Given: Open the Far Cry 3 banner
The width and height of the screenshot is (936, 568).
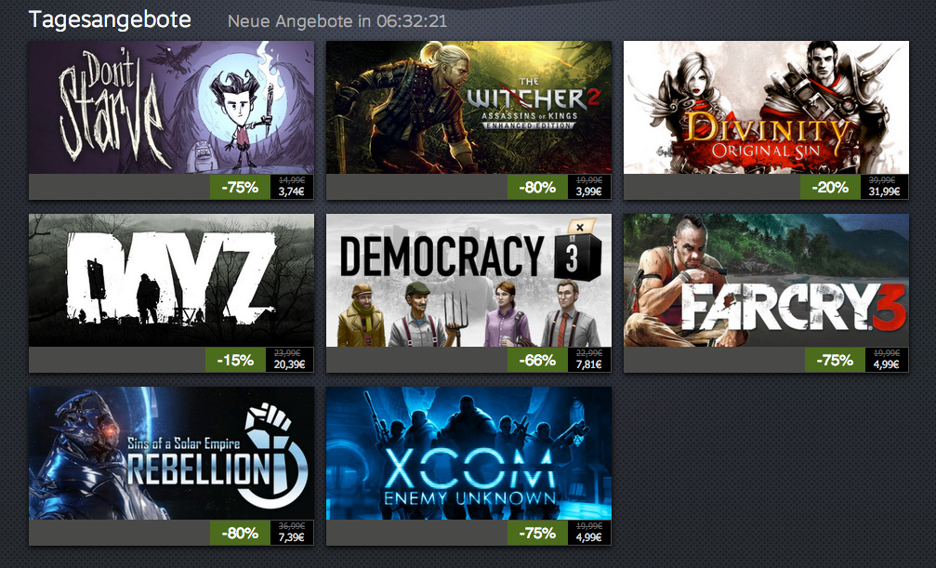Looking at the screenshot, I should 767,280.
